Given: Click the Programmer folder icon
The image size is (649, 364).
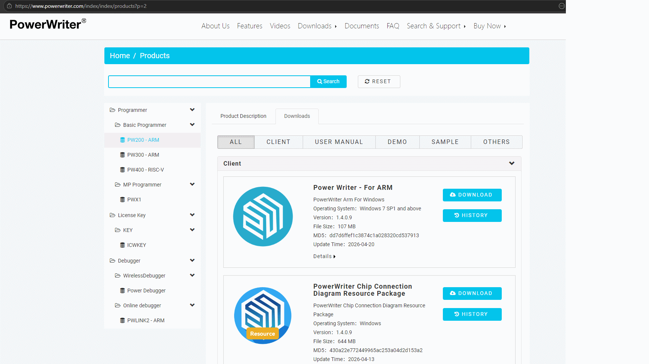Looking at the screenshot, I should point(112,110).
